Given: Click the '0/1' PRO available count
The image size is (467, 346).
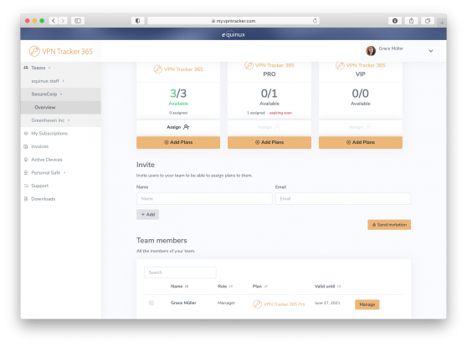Looking at the screenshot, I should tap(269, 94).
